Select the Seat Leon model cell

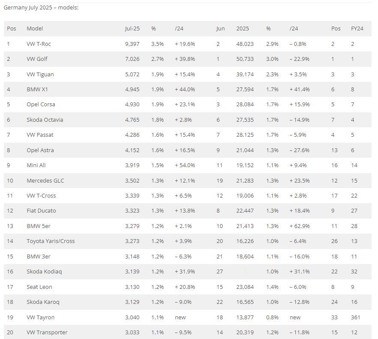pyautogui.click(x=39, y=287)
